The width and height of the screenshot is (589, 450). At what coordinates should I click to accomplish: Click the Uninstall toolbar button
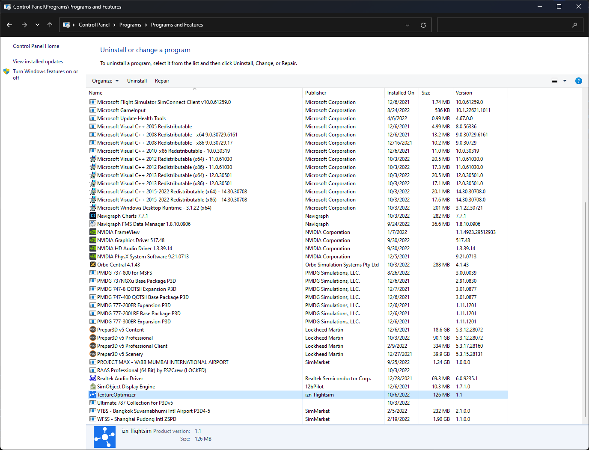(x=137, y=81)
